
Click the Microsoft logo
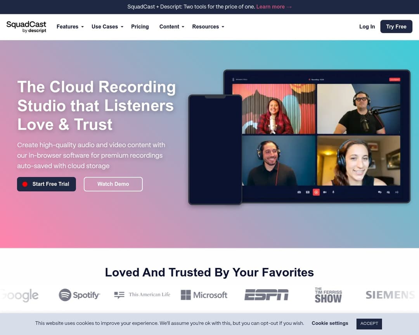coord(204,295)
